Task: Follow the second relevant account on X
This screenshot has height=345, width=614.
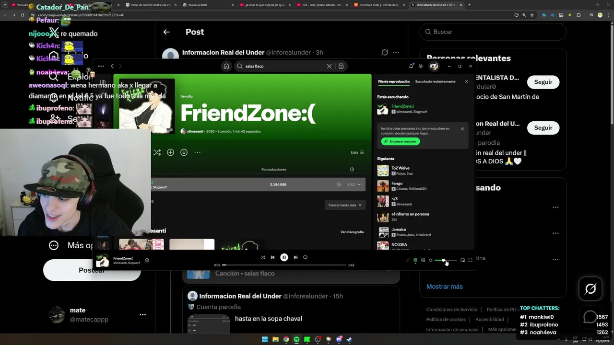Action: (x=543, y=128)
